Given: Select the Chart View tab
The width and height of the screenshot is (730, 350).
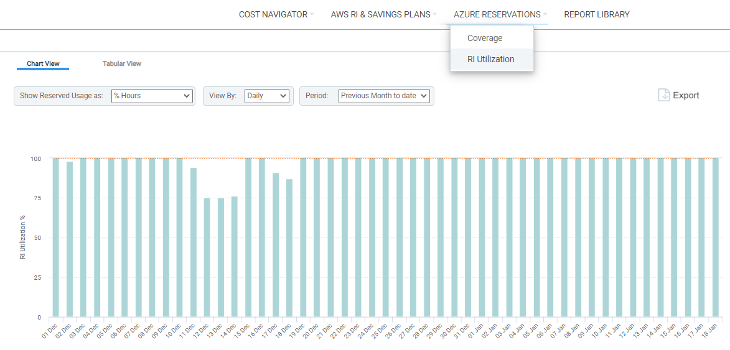Looking at the screenshot, I should tap(43, 63).
